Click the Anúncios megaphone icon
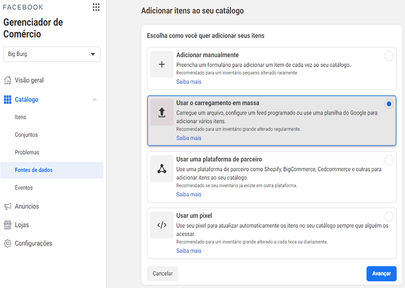The height and width of the screenshot is (288, 405). pyautogui.click(x=8, y=206)
